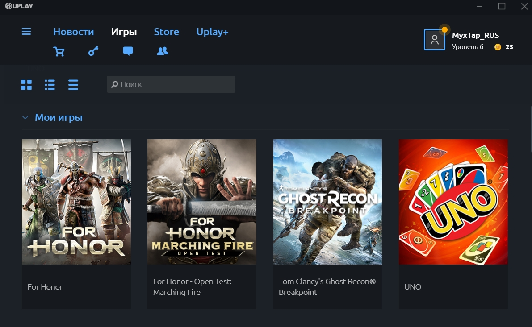The height and width of the screenshot is (327, 532).
Task: Click into the Поиск search field
Action: (171, 84)
